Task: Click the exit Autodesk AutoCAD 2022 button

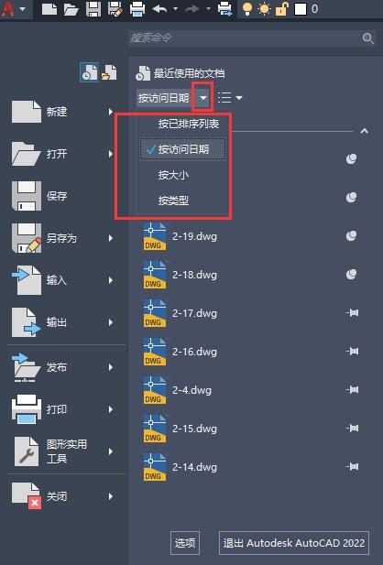Action: tap(294, 543)
